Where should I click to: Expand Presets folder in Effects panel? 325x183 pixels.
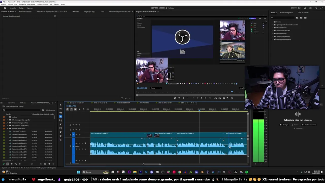[x=272, y=22]
